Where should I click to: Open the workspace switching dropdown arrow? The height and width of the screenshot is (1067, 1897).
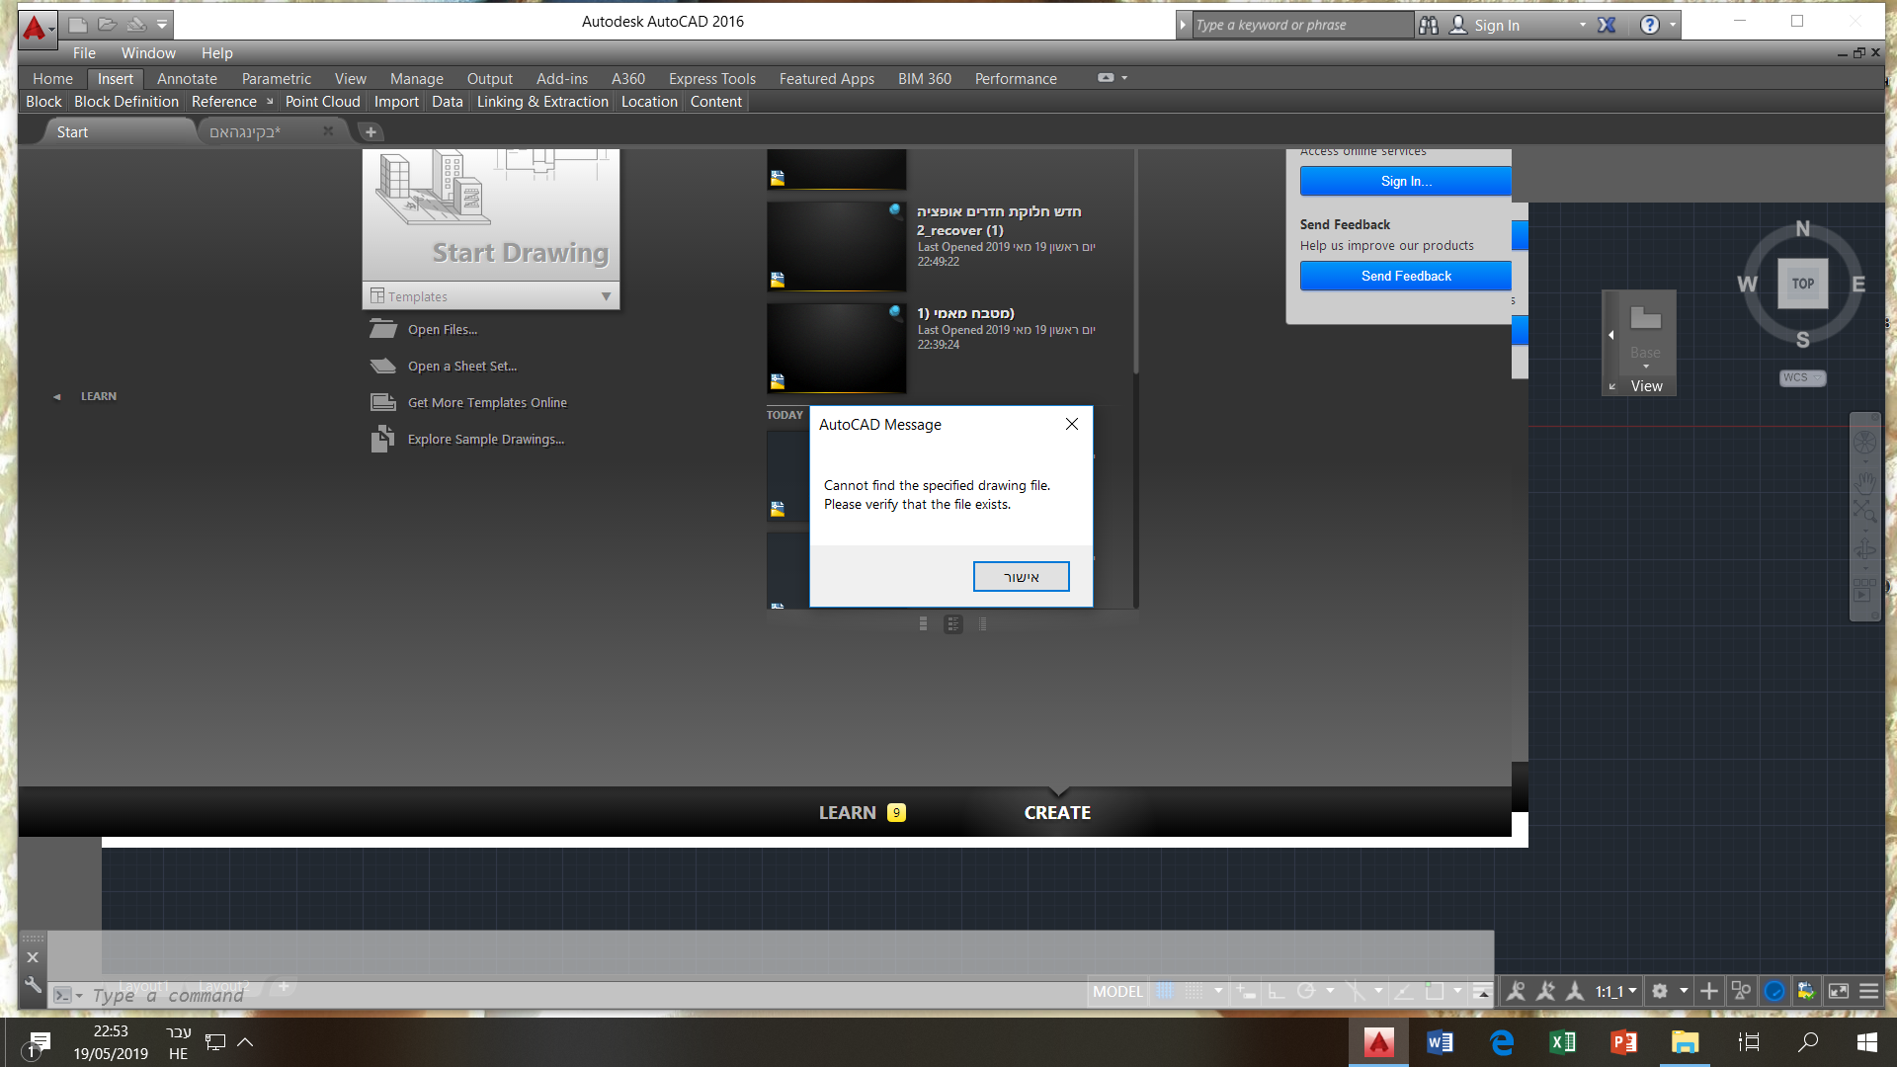point(1684,991)
